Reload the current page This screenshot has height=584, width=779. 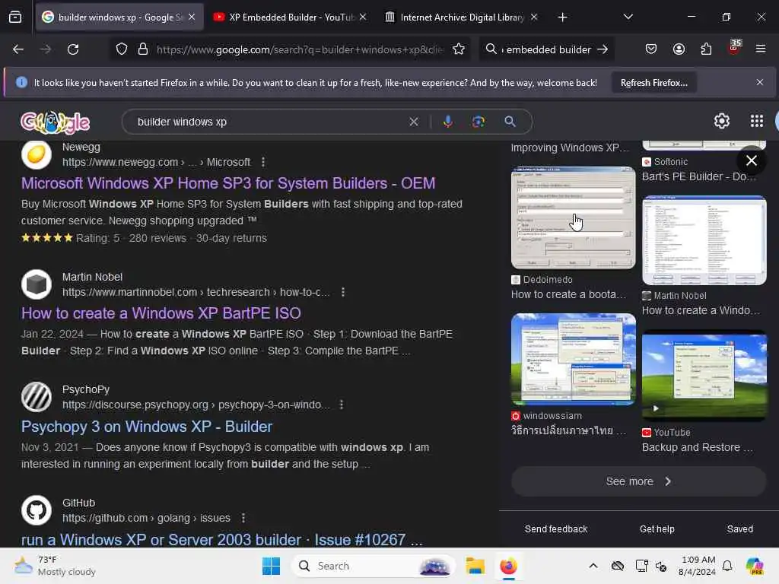(x=73, y=49)
